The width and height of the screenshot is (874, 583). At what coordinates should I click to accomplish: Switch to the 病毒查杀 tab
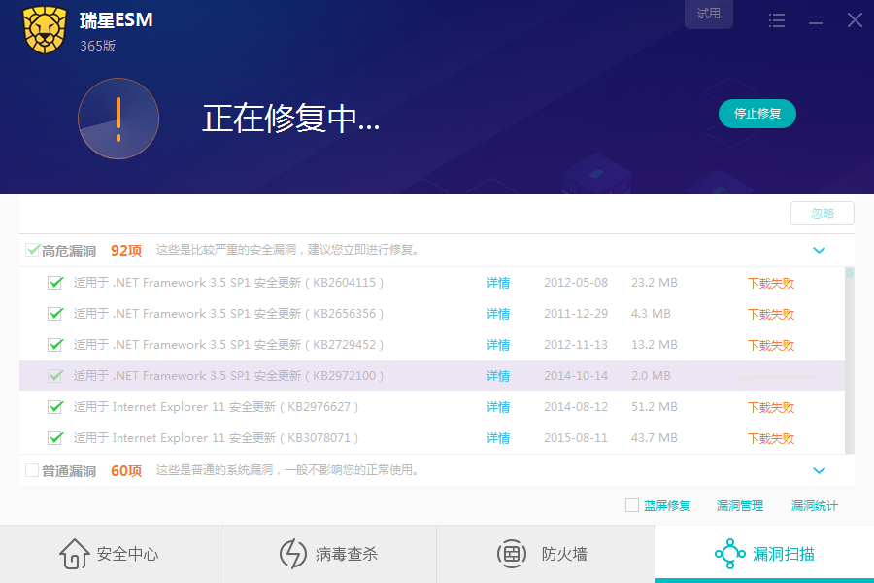(x=327, y=554)
